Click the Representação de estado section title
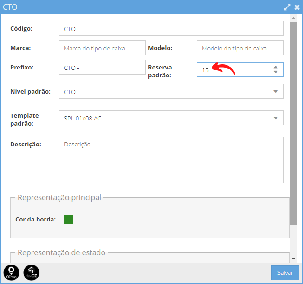The image size is (303, 284). (x=61, y=252)
